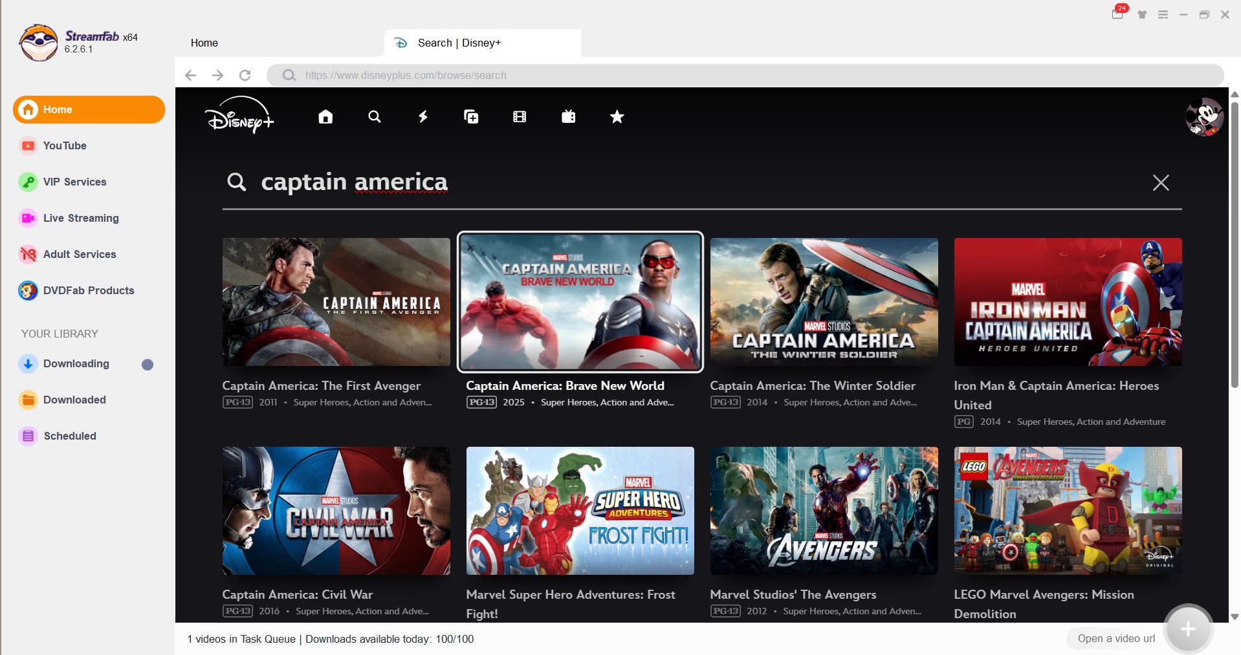Open notifications with the 24 badge
Image resolution: width=1241 pixels, height=655 pixels.
(1118, 14)
